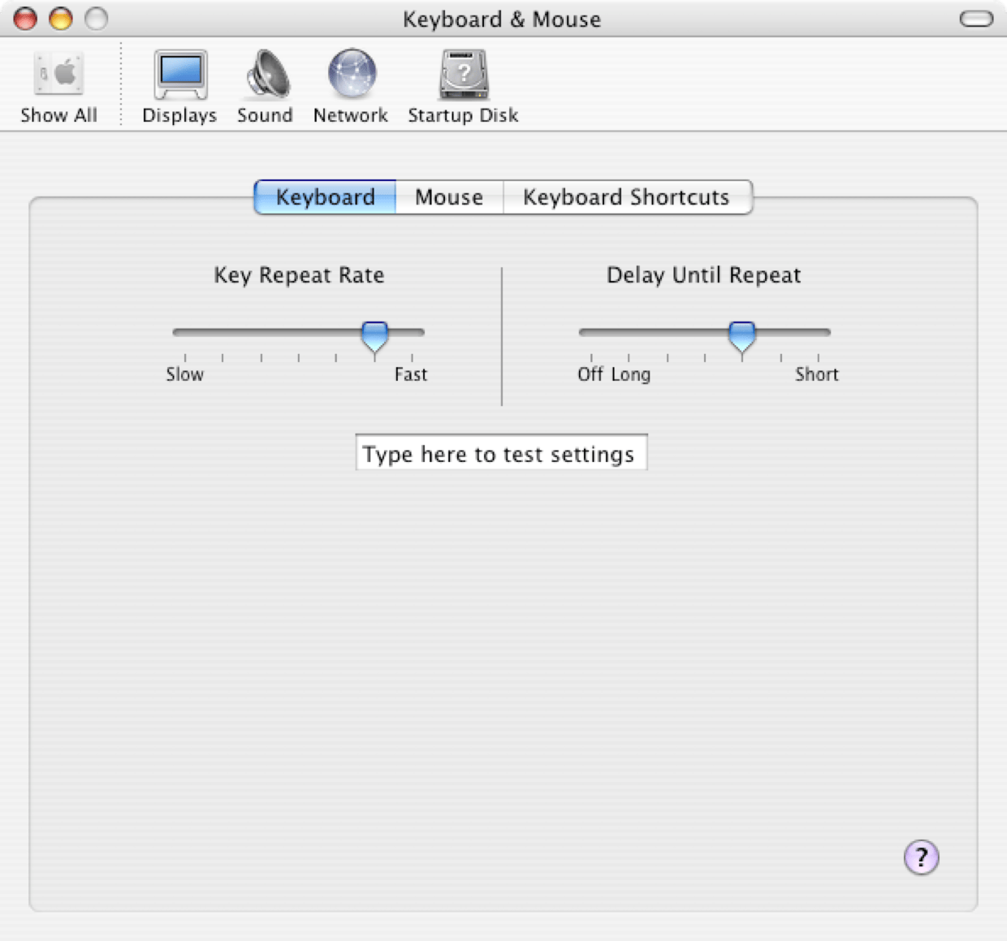1007x941 pixels.
Task: Minimize the window with yellow button
Action: point(61,18)
